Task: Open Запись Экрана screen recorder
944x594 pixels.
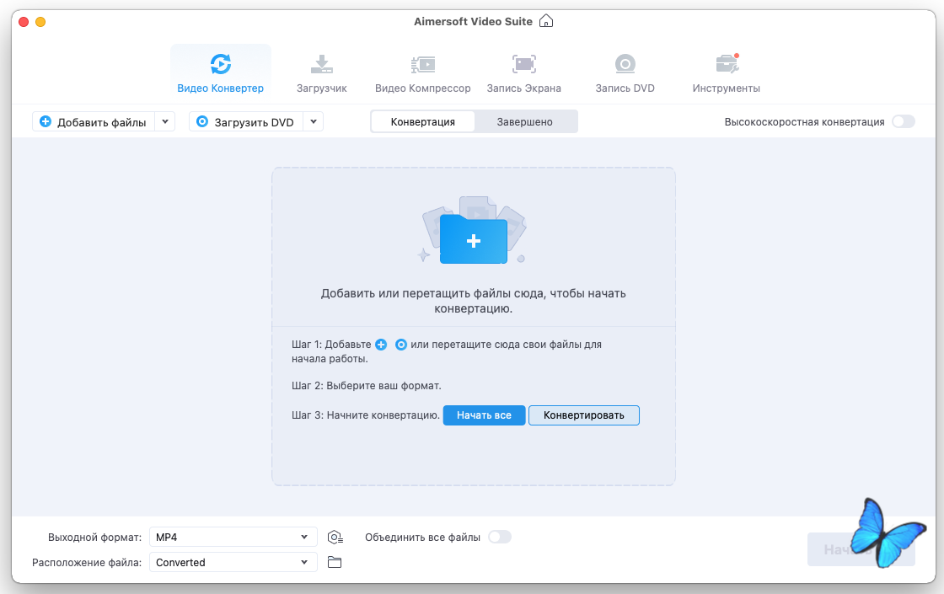Action: [x=523, y=72]
